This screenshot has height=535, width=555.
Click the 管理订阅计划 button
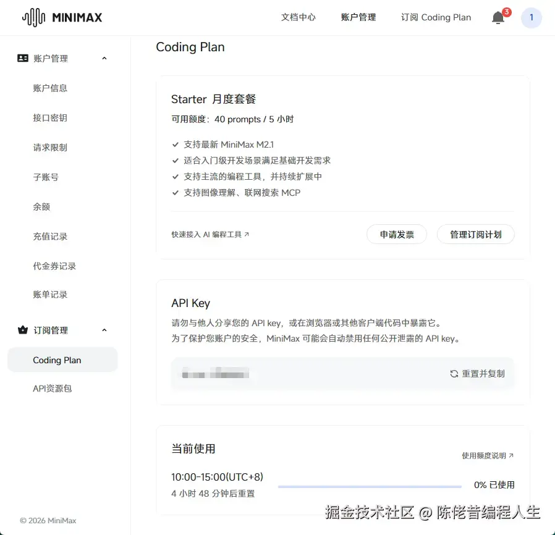tap(475, 235)
